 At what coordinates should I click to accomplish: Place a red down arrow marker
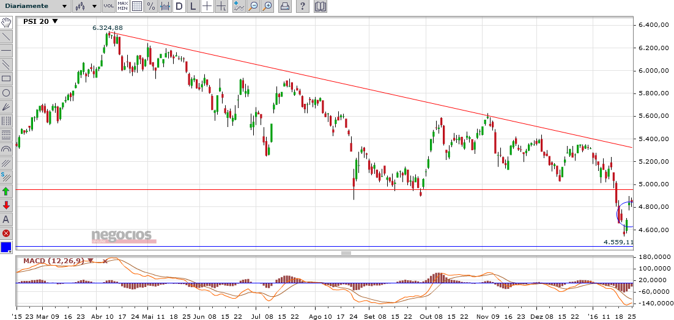pos(6,205)
